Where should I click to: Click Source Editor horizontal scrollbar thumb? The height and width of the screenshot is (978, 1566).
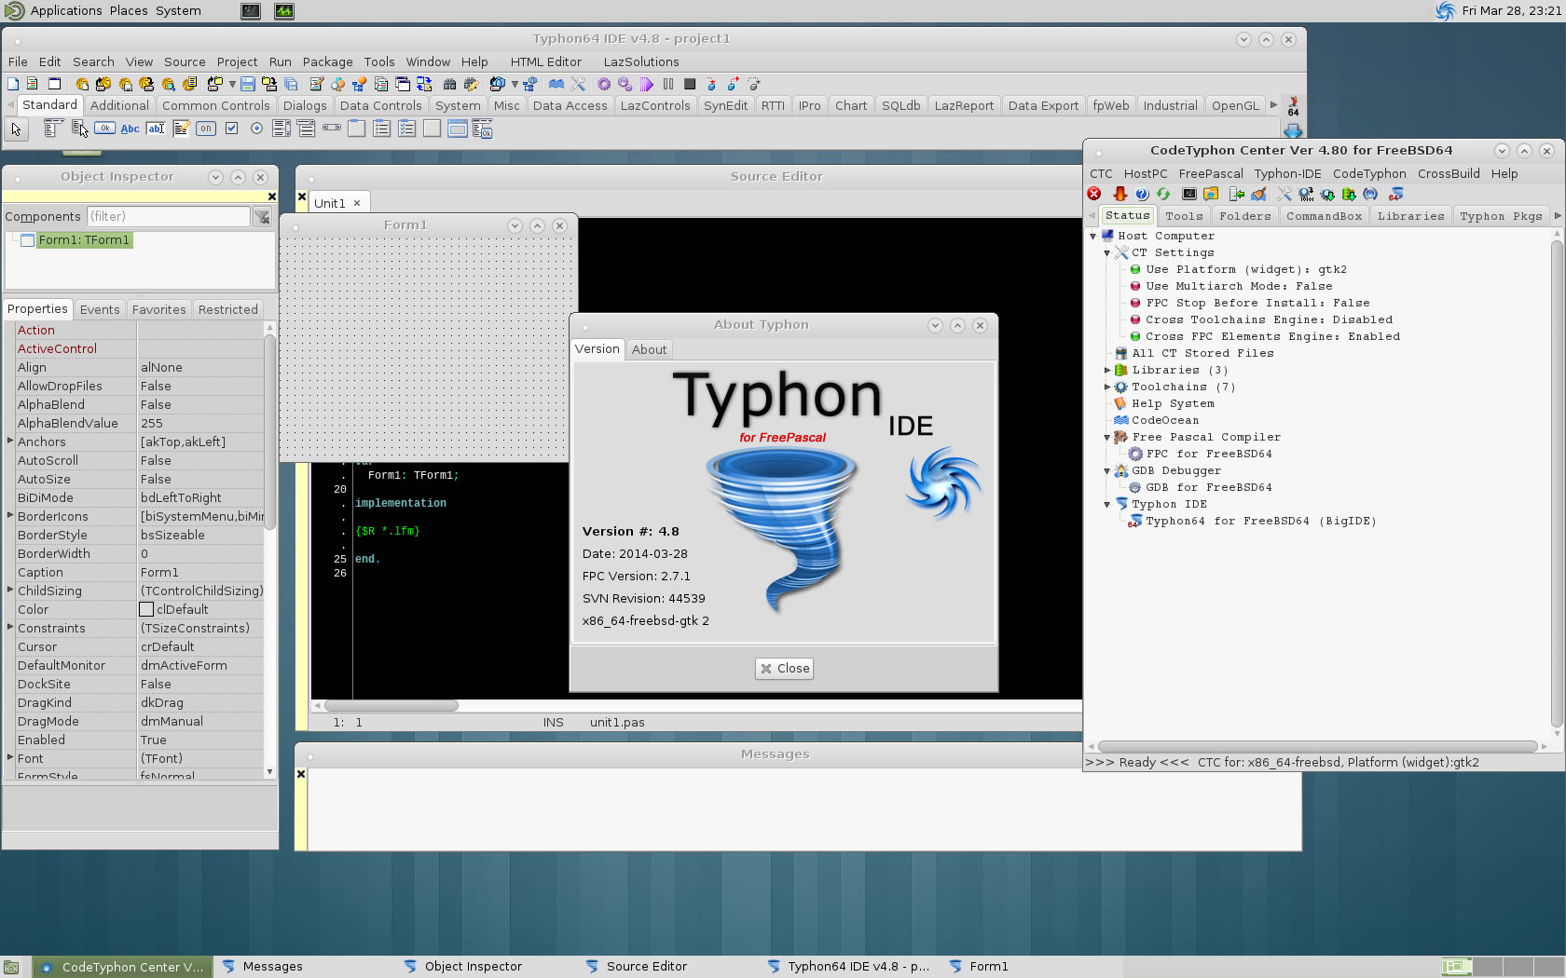coord(391,705)
